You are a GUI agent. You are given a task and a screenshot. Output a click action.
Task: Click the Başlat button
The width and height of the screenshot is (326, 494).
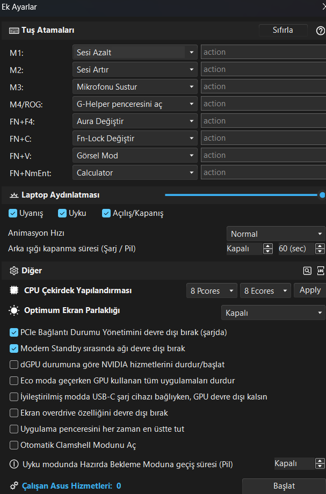284,486
